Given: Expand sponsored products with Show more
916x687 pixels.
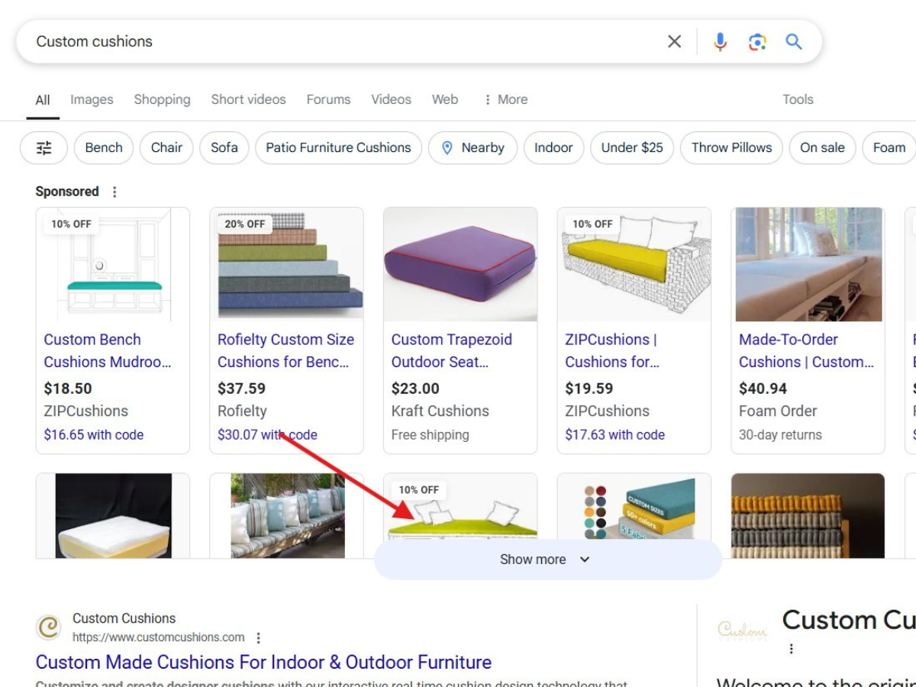Looking at the screenshot, I should click(547, 560).
